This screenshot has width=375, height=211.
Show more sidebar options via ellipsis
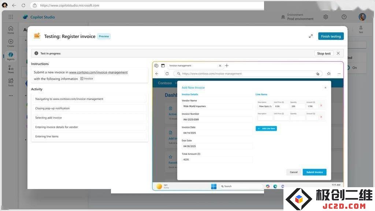click(11, 96)
